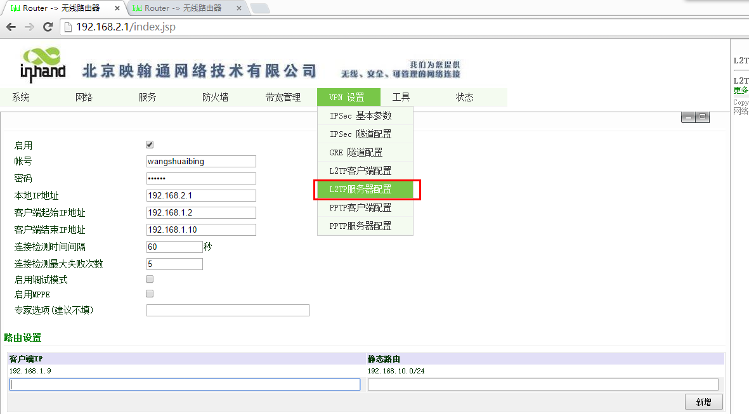Expand the 防火墙 menu
Viewport: 749px width, 414px height.
click(x=215, y=97)
